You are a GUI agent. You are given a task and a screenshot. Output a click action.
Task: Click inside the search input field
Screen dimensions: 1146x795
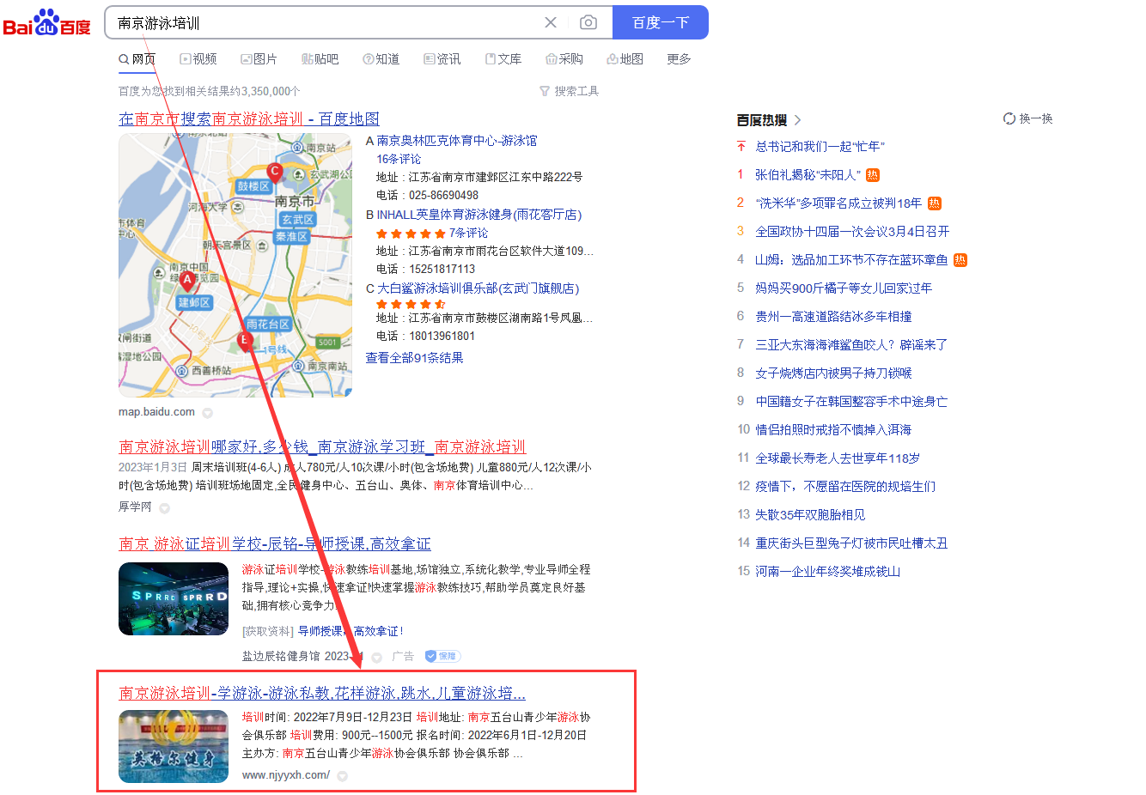point(326,22)
